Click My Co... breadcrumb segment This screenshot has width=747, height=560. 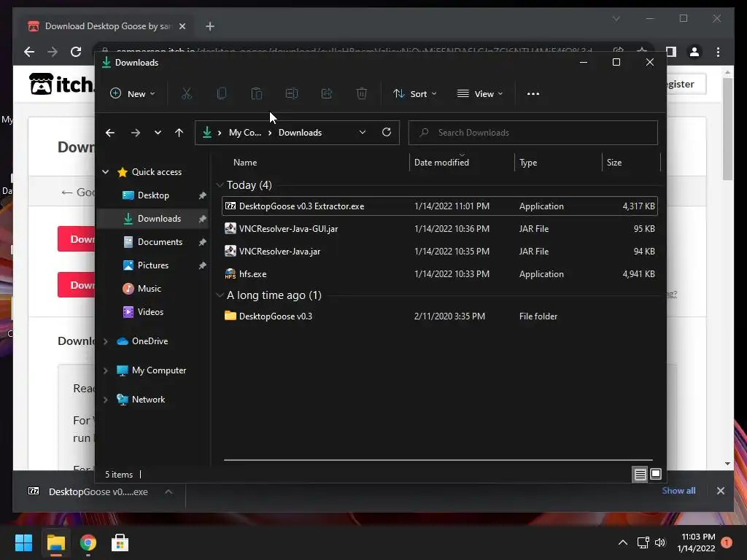tap(245, 133)
